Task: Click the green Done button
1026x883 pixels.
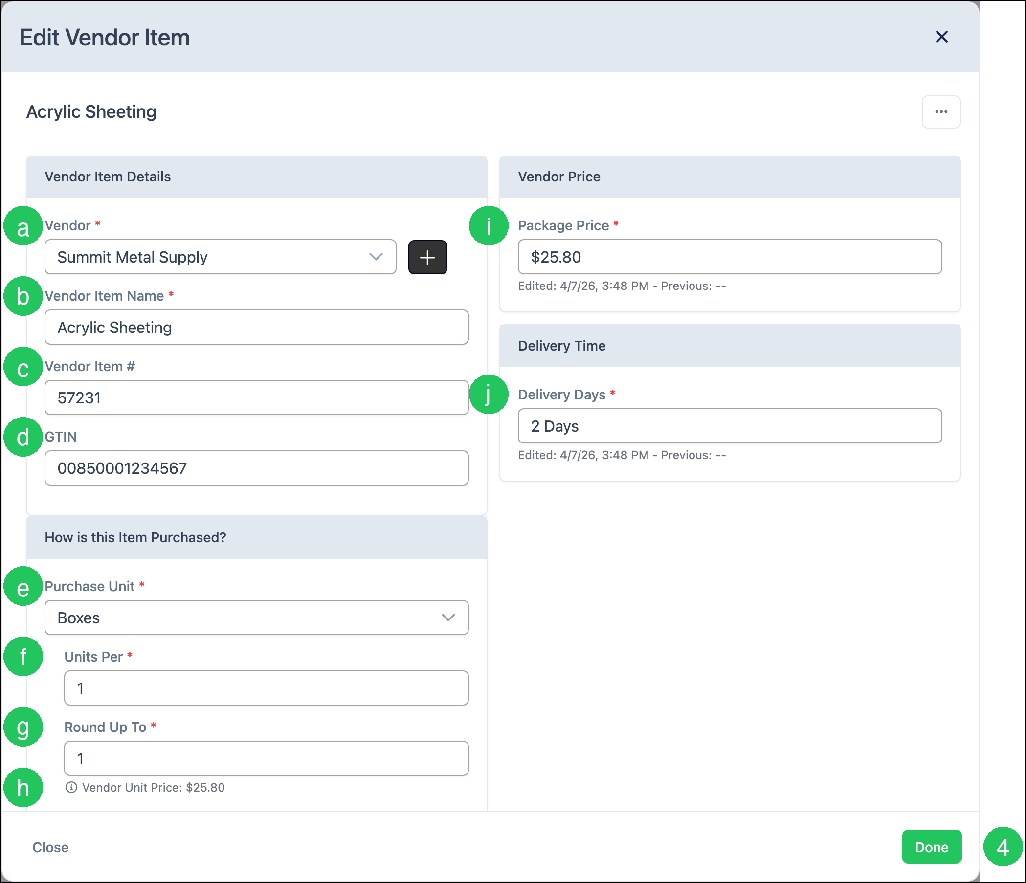Action: coord(932,847)
